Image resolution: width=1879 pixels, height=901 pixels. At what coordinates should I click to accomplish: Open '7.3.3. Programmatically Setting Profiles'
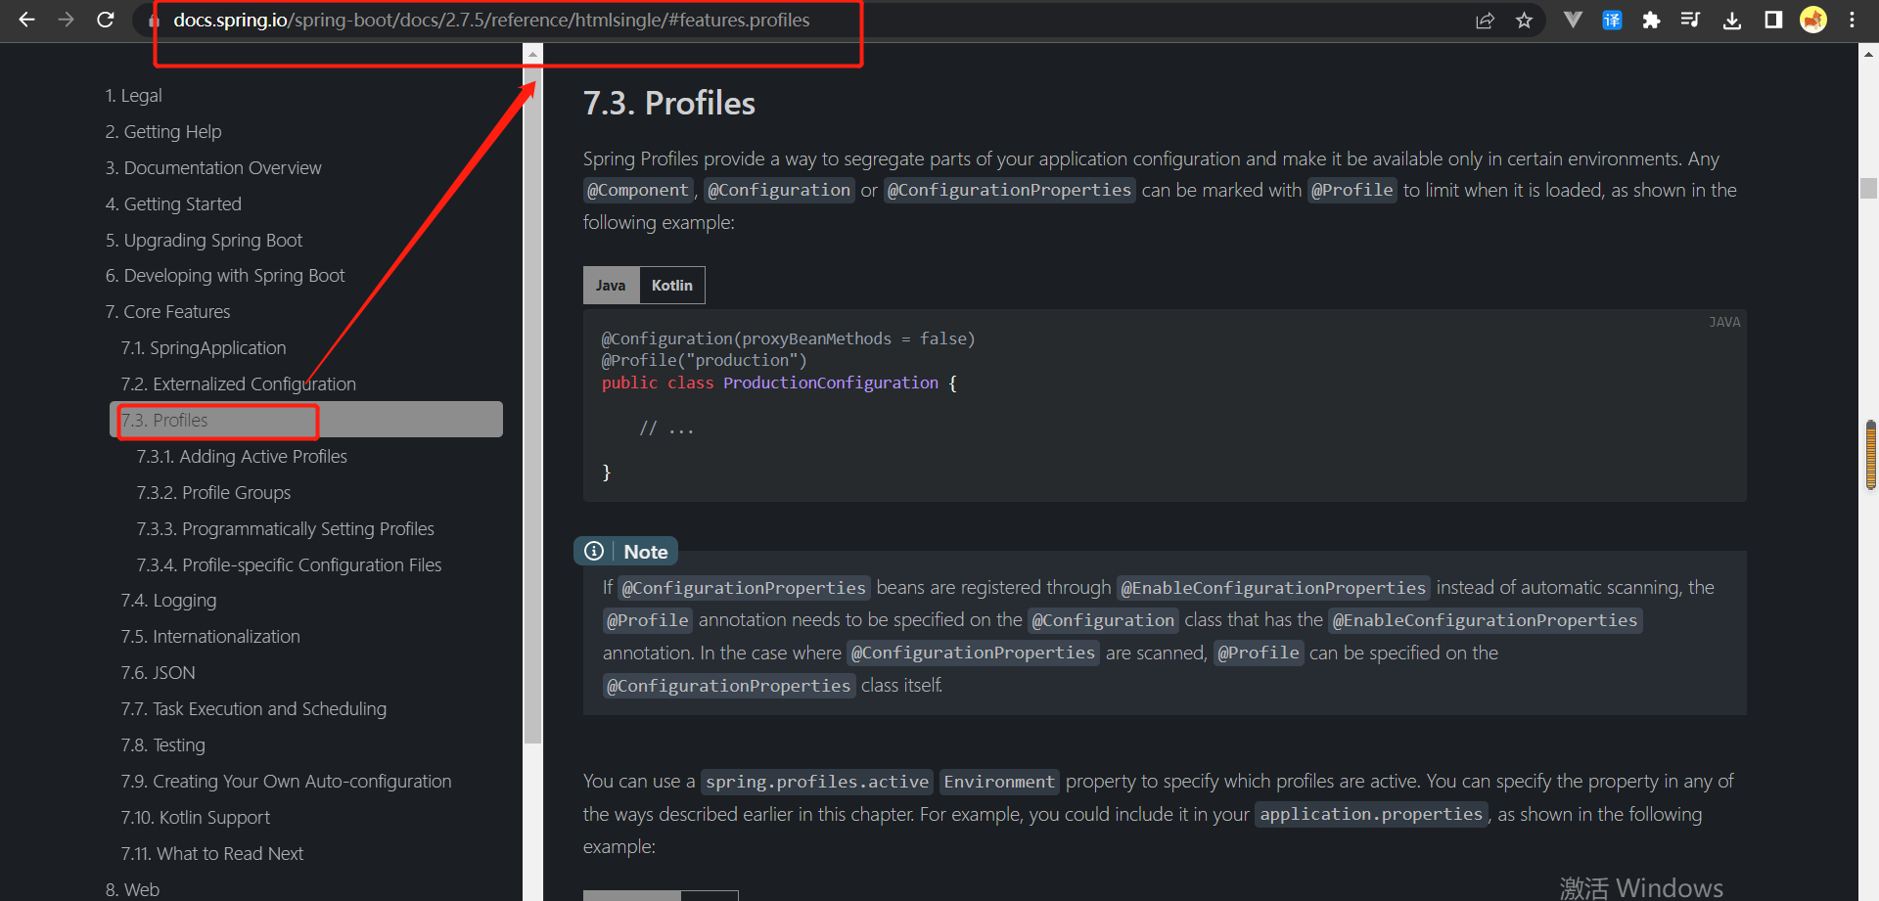point(285,528)
